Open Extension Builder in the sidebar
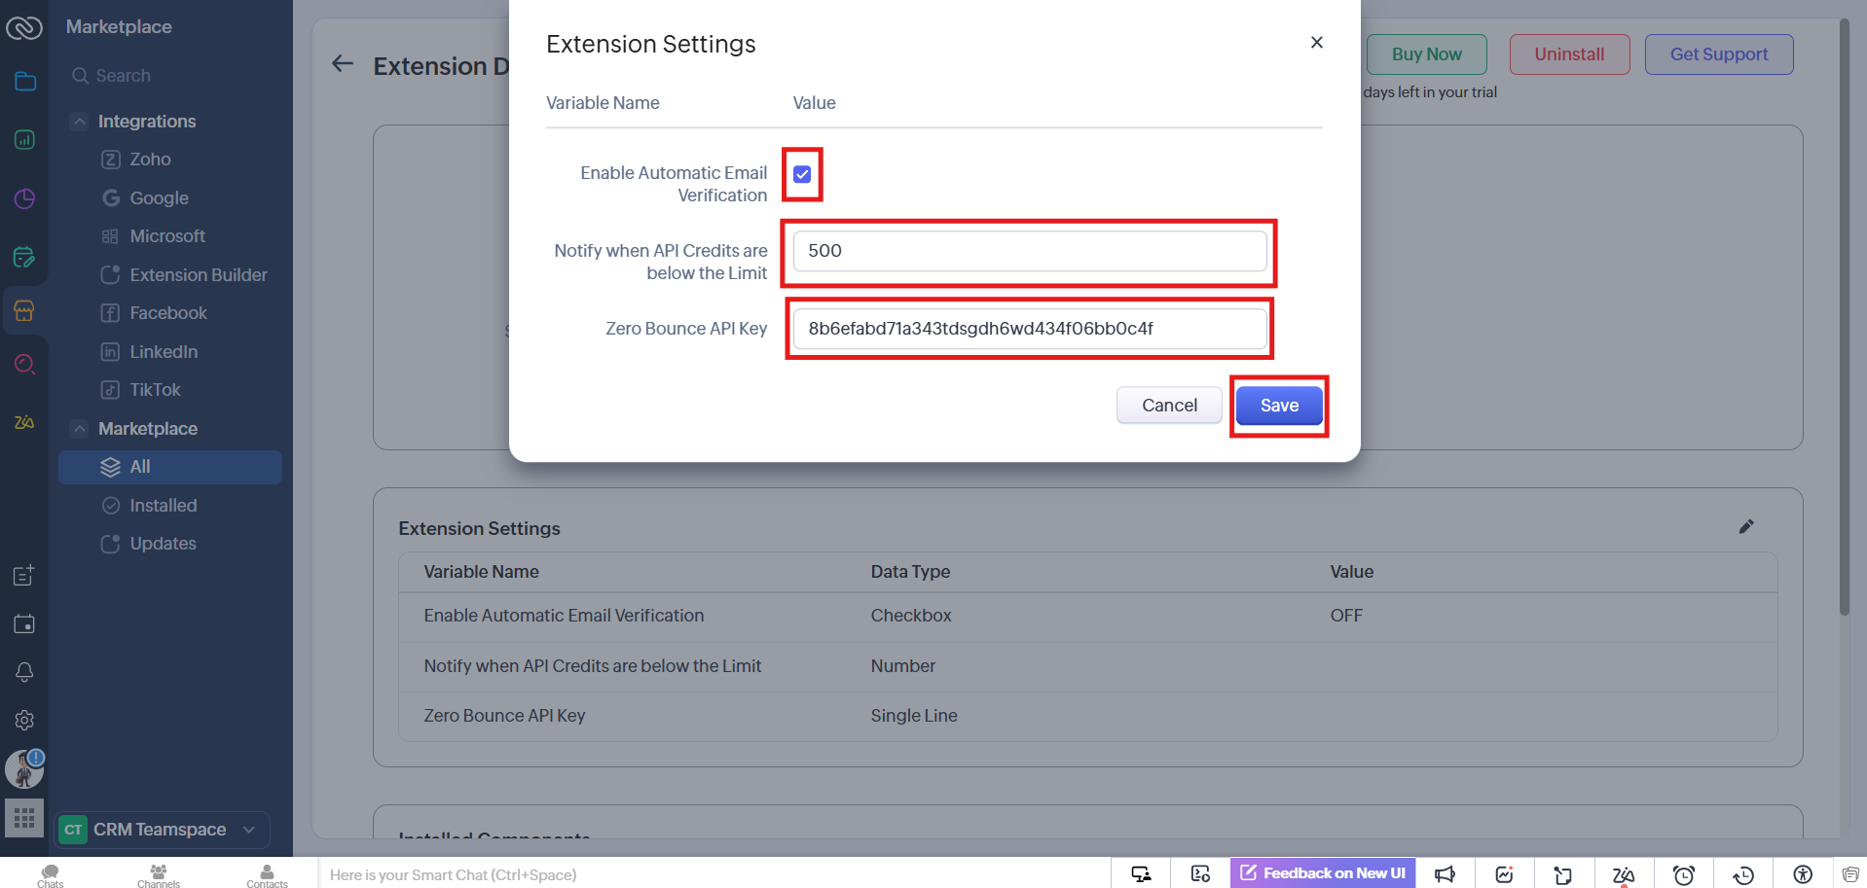 click(x=198, y=274)
